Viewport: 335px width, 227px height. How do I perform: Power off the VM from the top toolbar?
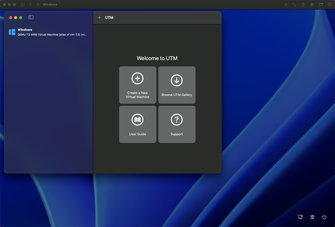pyautogui.click(x=22, y=4)
